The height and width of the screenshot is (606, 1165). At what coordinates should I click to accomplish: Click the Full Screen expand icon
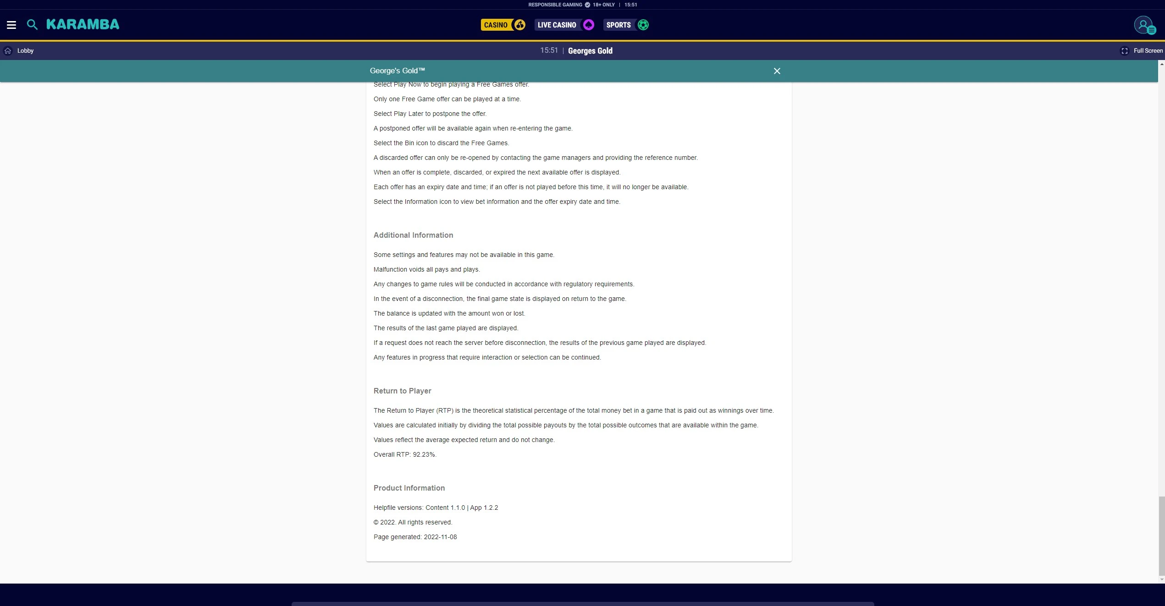point(1124,51)
